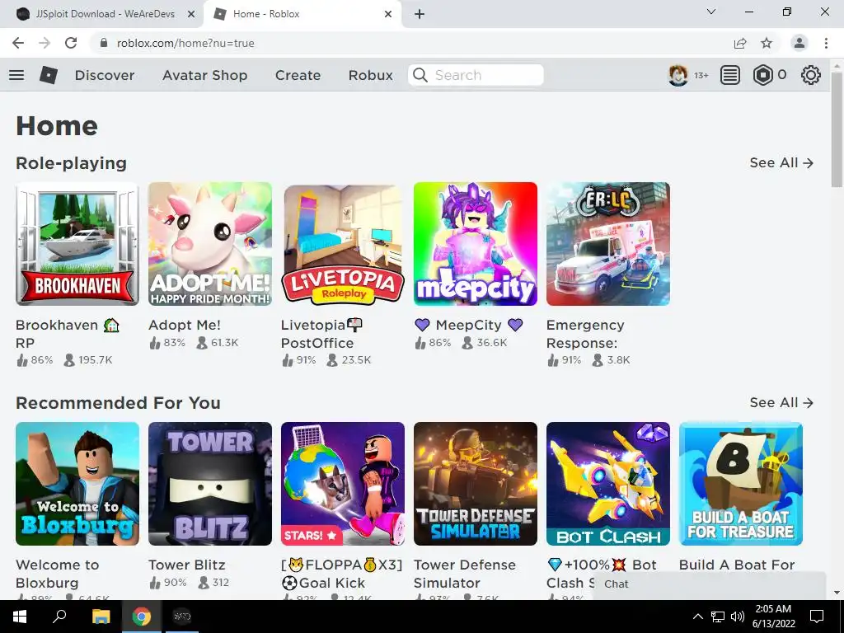This screenshot has height=633, width=844.
Task: Click Chrome icon in taskbar
Action: tap(141, 617)
